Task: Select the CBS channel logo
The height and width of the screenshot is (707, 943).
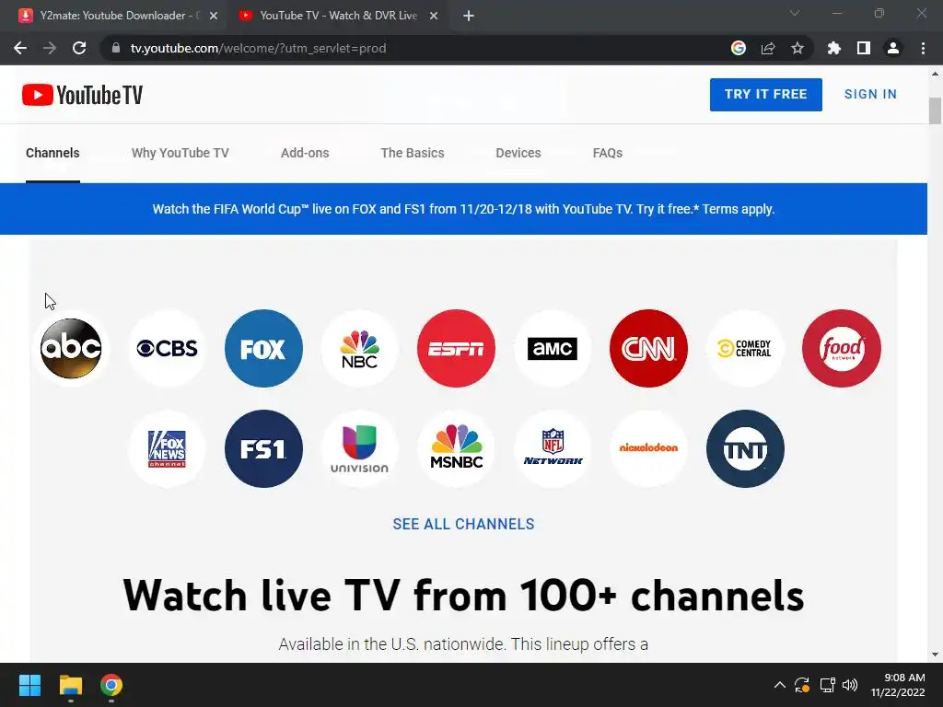Action: click(x=168, y=349)
